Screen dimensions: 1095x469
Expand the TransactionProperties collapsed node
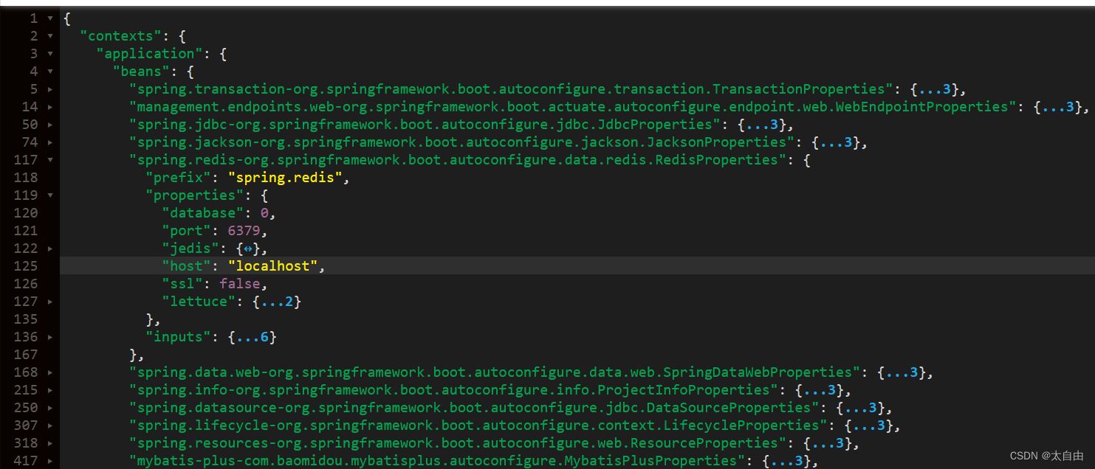(50, 88)
